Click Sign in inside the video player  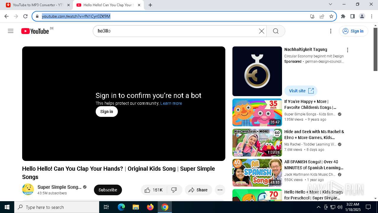click(107, 112)
